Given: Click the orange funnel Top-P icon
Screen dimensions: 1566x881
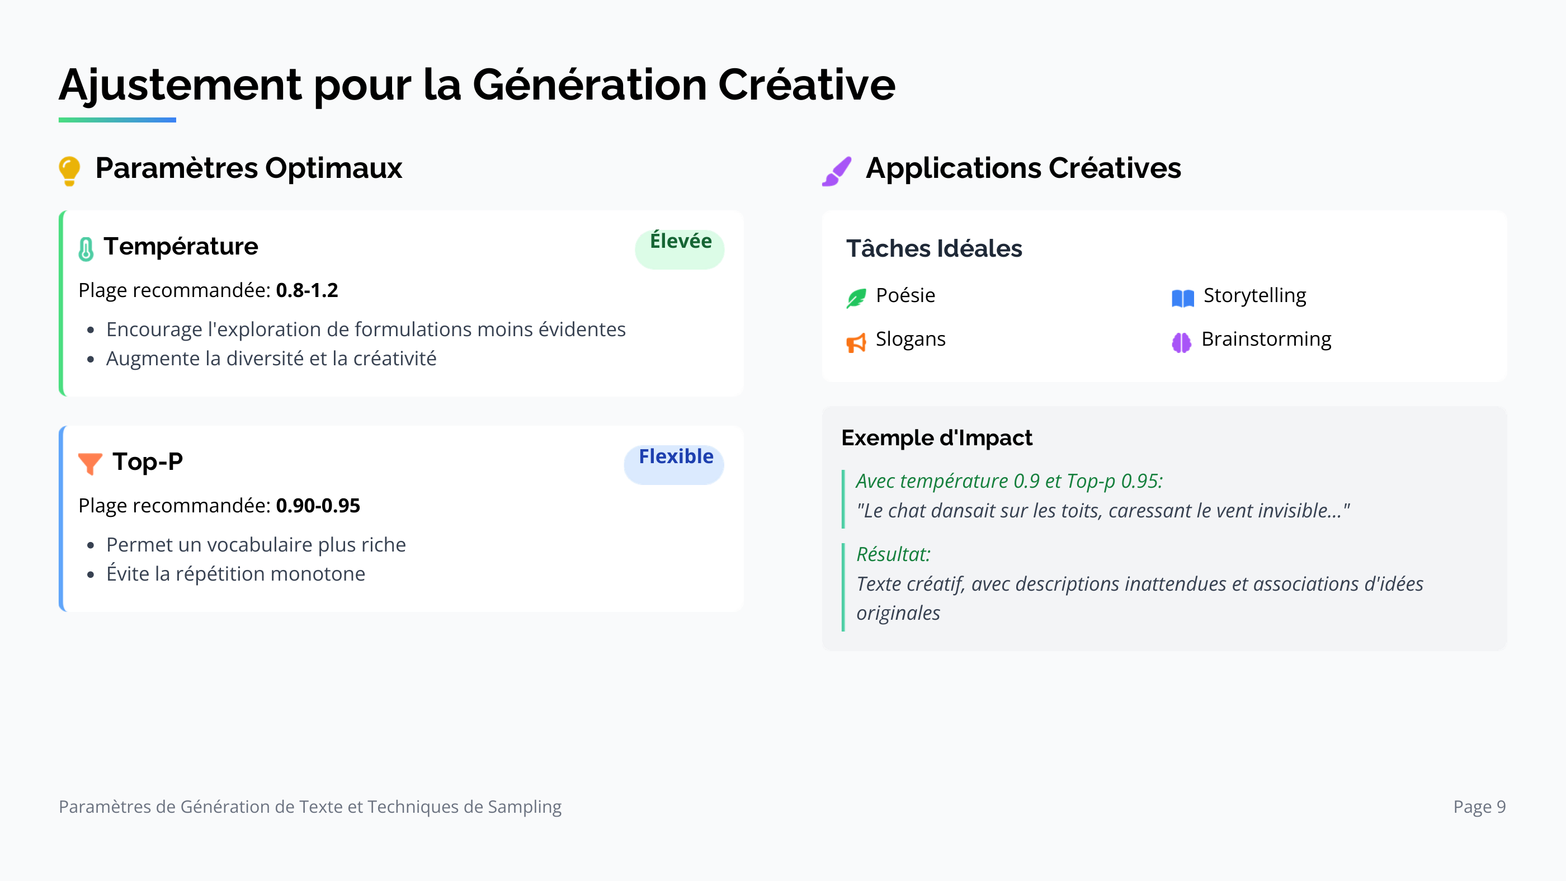Looking at the screenshot, I should click(x=90, y=463).
